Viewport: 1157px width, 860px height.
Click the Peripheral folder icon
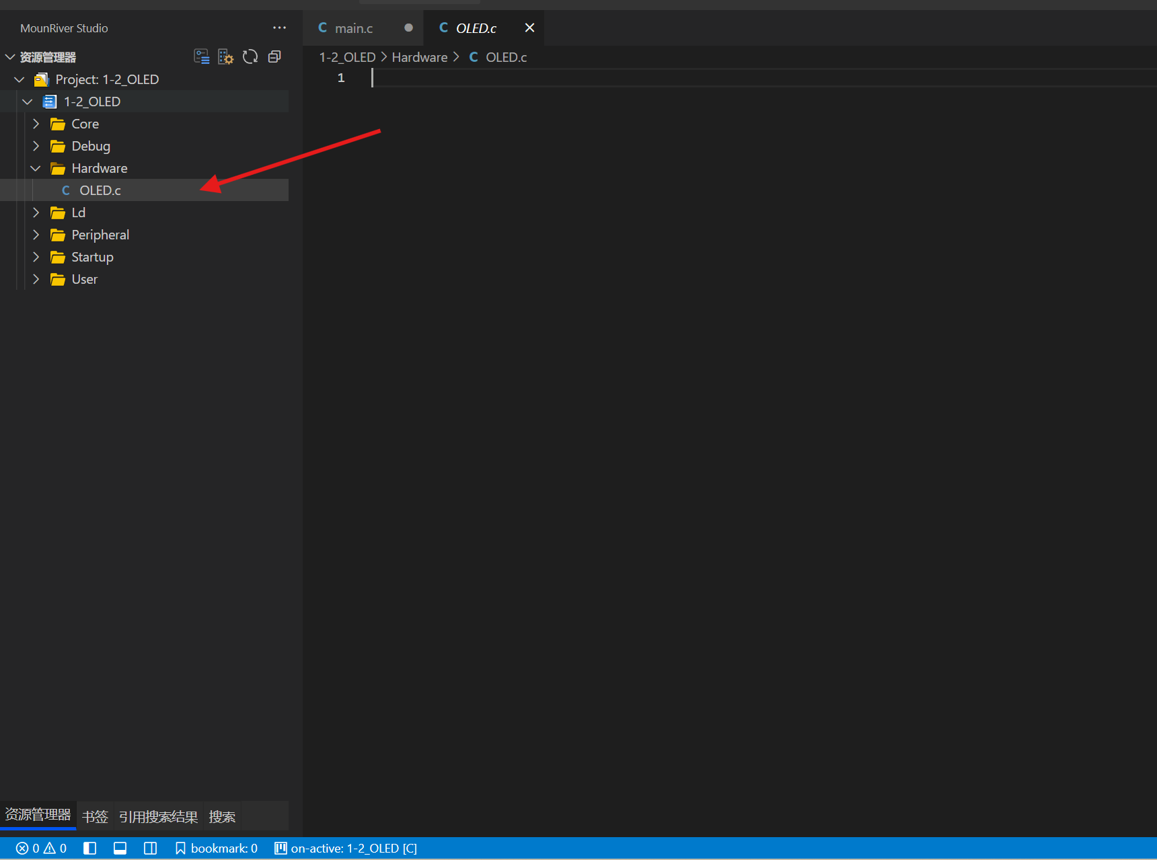(58, 235)
